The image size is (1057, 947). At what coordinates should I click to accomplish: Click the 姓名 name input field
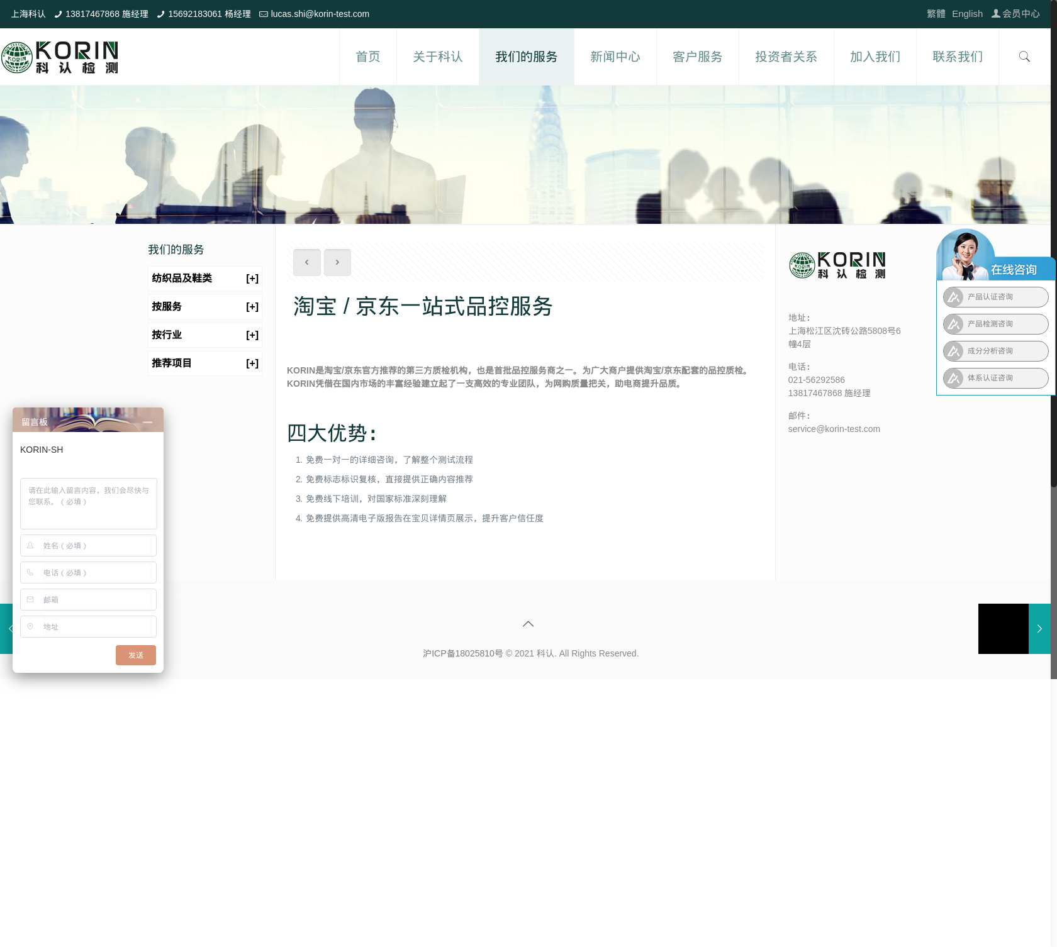[88, 546]
